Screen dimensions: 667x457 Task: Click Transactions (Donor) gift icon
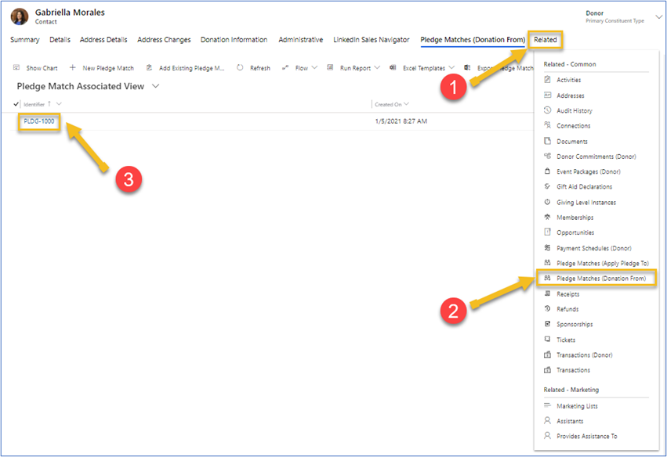click(x=547, y=354)
